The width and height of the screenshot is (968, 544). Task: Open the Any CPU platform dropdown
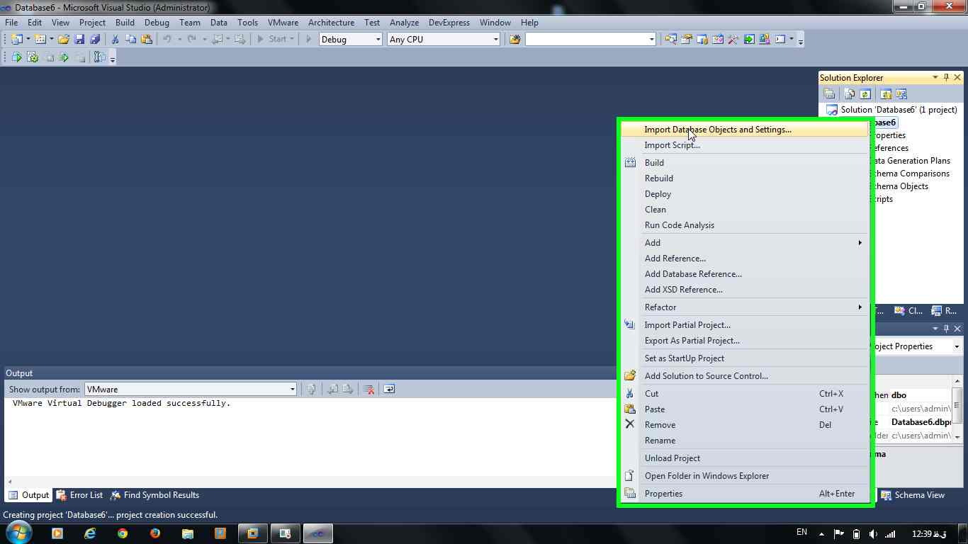tap(444, 40)
